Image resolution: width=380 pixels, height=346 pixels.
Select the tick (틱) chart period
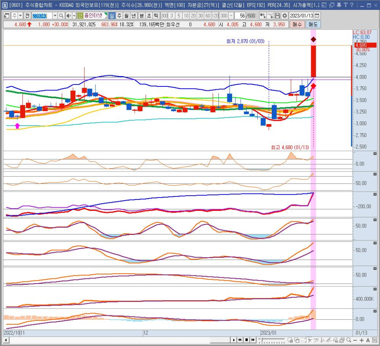tap(156, 16)
